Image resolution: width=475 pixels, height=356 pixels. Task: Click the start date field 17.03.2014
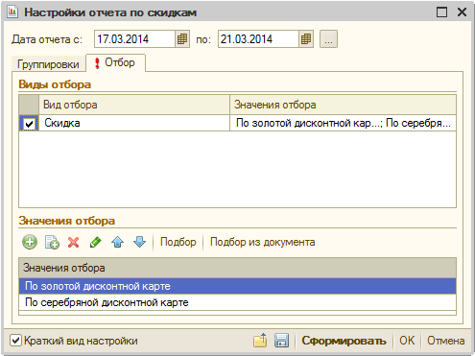pyautogui.click(x=134, y=39)
